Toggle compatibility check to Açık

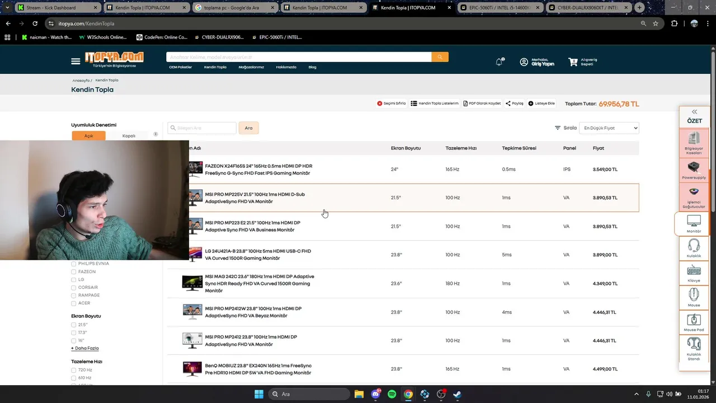tap(89, 136)
